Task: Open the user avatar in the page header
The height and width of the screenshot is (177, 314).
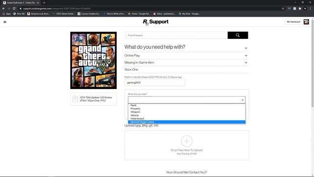Action: pyautogui.click(x=306, y=22)
